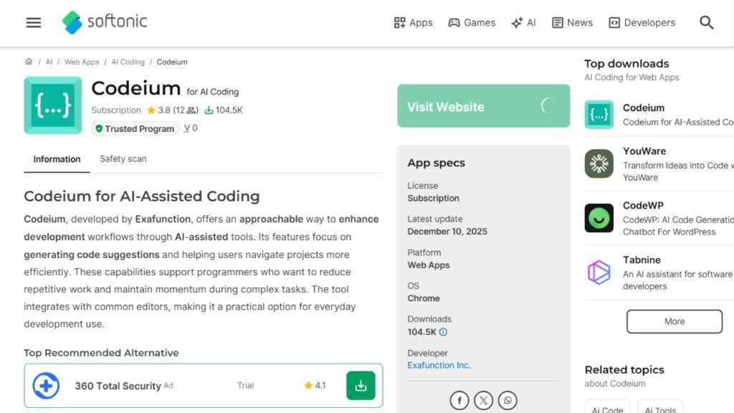Click the 360 Total Security icon
734x413 pixels.
point(46,385)
